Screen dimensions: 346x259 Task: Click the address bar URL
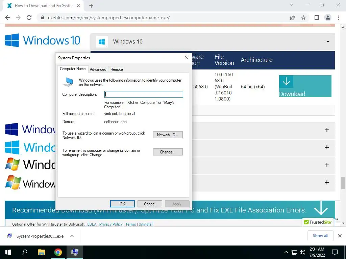(109, 18)
